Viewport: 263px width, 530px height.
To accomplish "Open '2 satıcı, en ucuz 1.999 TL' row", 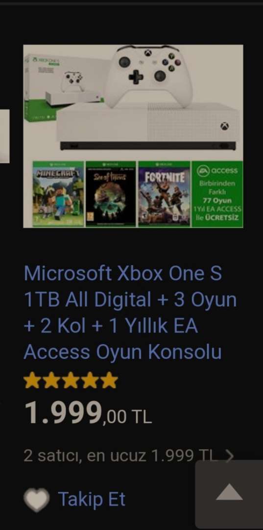I will [128, 455].
